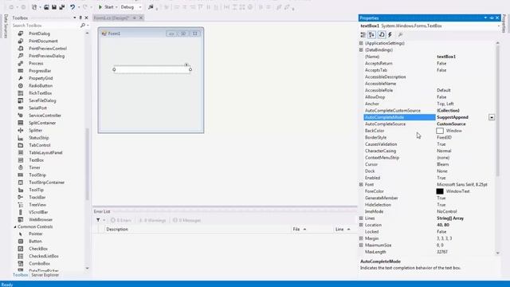Pick the RichTextBox control

(40, 93)
